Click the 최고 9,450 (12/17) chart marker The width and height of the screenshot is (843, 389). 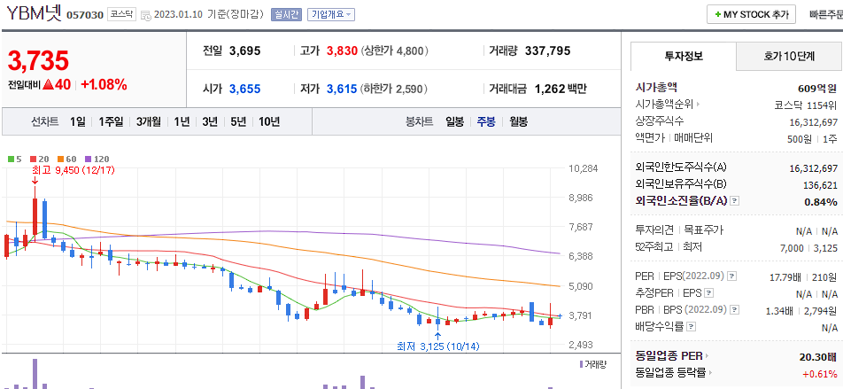[x=73, y=170]
